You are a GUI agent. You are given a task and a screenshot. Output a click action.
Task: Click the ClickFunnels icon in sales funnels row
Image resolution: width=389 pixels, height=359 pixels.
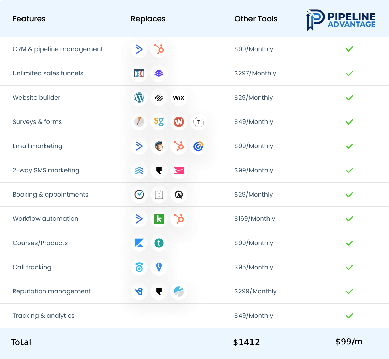pos(139,74)
